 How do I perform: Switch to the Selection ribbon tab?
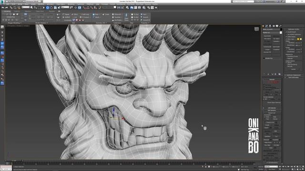tap(28, 11)
